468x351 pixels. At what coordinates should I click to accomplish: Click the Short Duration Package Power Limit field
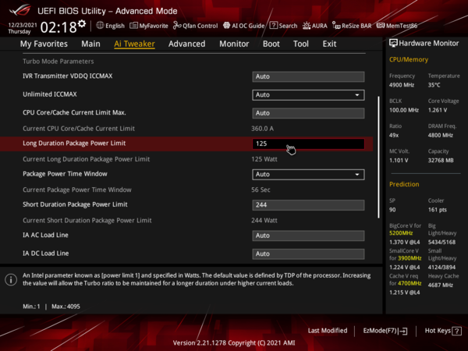(x=308, y=204)
